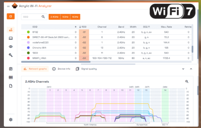The height and width of the screenshot is (128, 201).
Task: Select the MIWIFI_hRdt network row
Action: click(107, 58)
